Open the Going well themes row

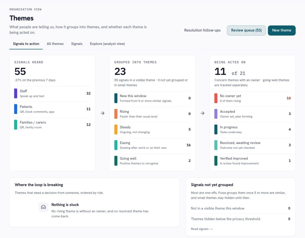pos(152,161)
